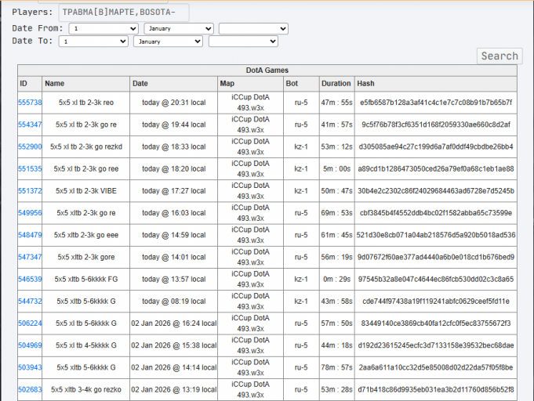Click the Duration column header
534x401 pixels.
pos(336,84)
